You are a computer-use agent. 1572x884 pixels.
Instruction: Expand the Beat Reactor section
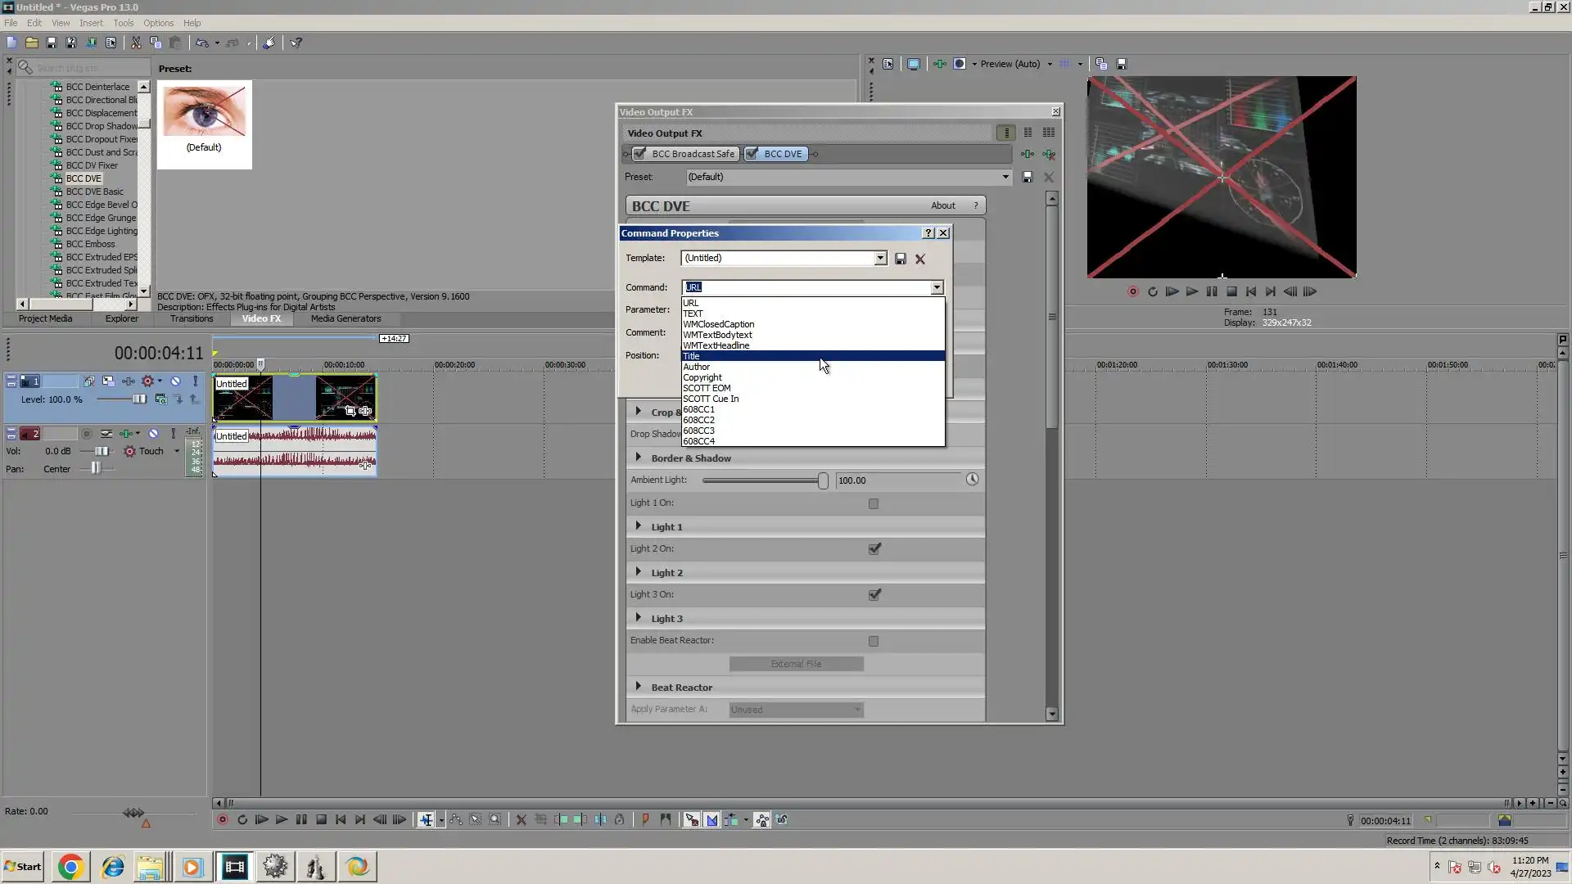pos(639,687)
